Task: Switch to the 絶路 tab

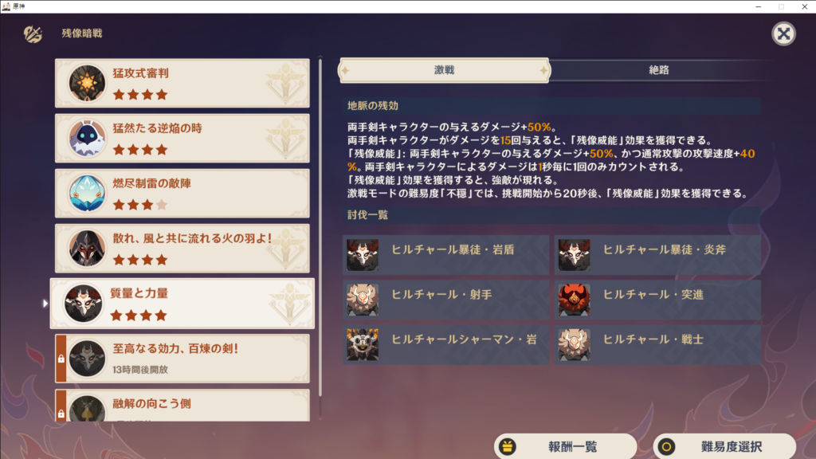Action: click(658, 70)
